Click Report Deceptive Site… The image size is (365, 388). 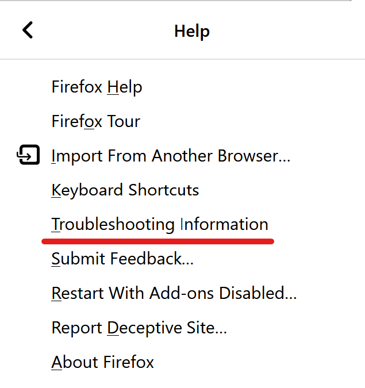tap(139, 328)
